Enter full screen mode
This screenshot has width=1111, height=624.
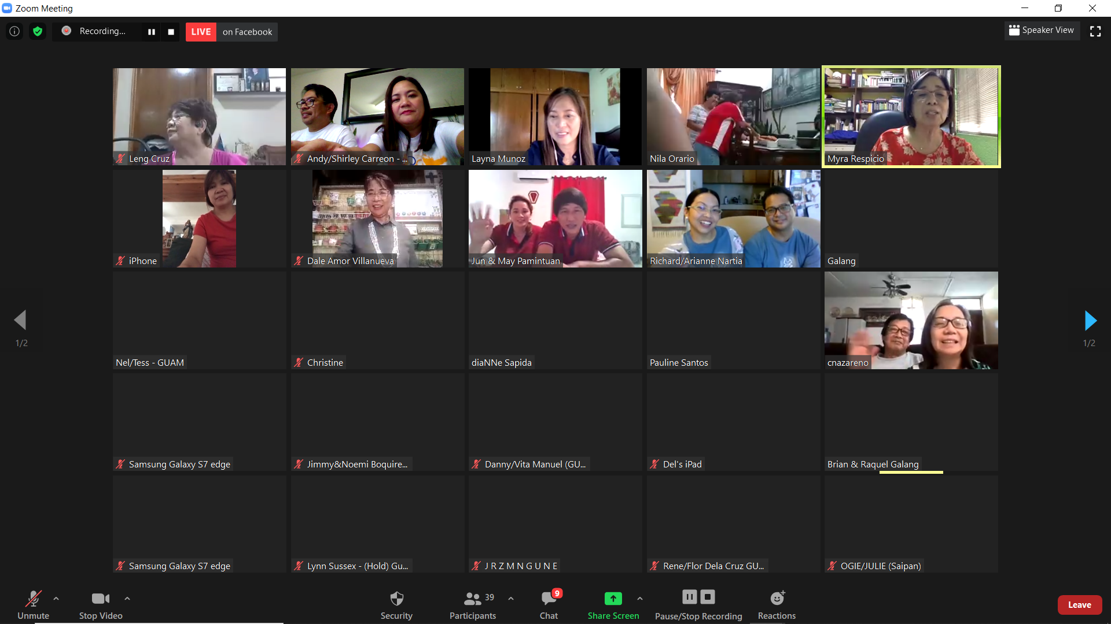pyautogui.click(x=1095, y=31)
